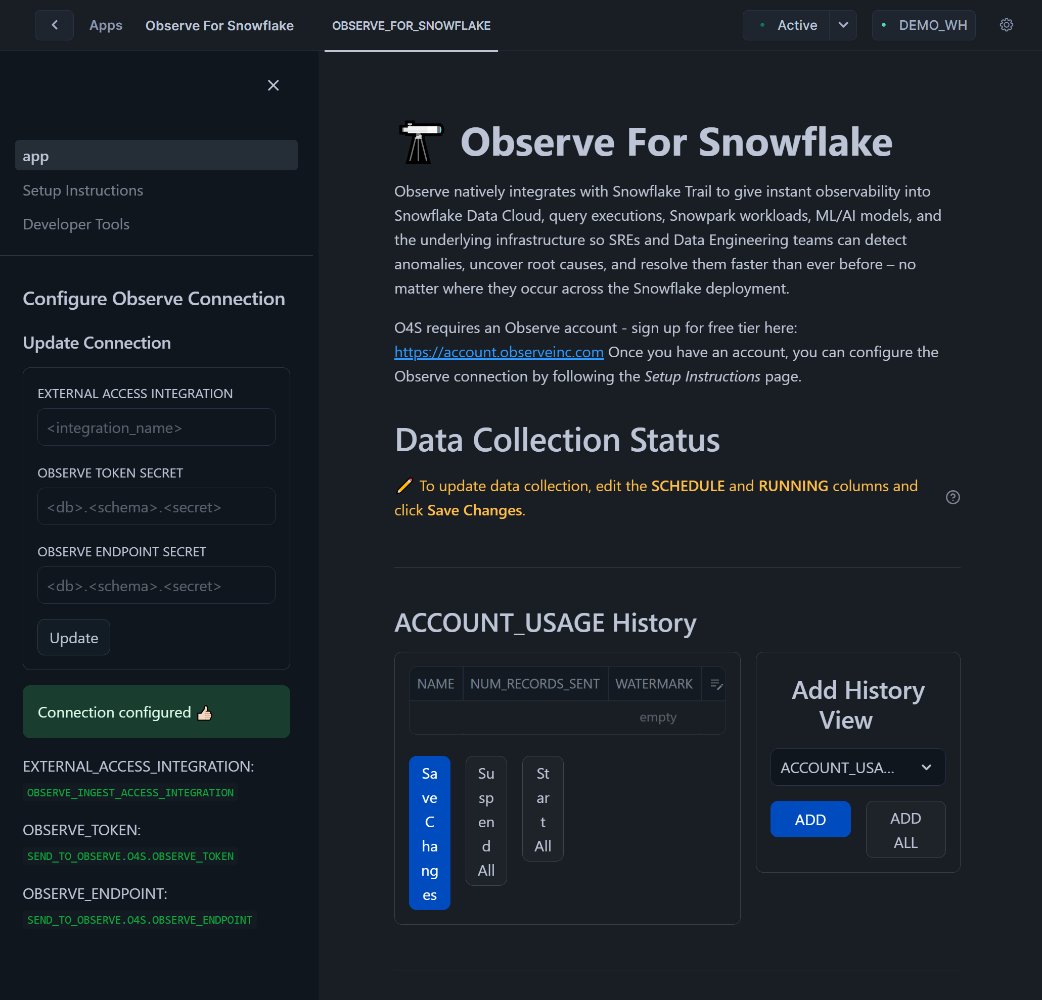Screen dimensions: 1042x1000
Task: Open Developer Tools in sidebar
Action: point(76,224)
